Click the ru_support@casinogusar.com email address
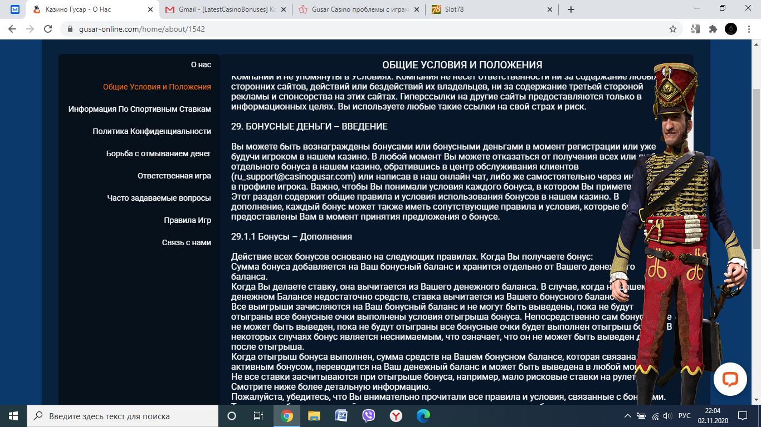 (293, 176)
